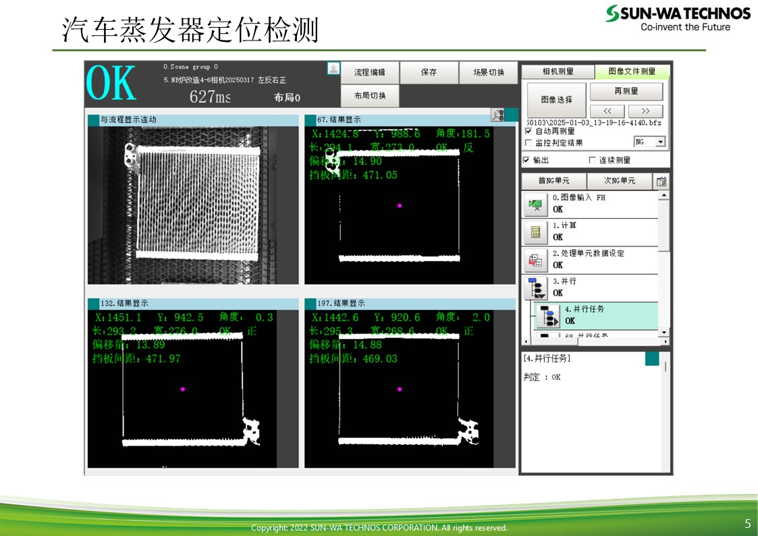Uncheck the 自动再测量 checkbox
This screenshot has height=536, width=758.
pyautogui.click(x=529, y=132)
